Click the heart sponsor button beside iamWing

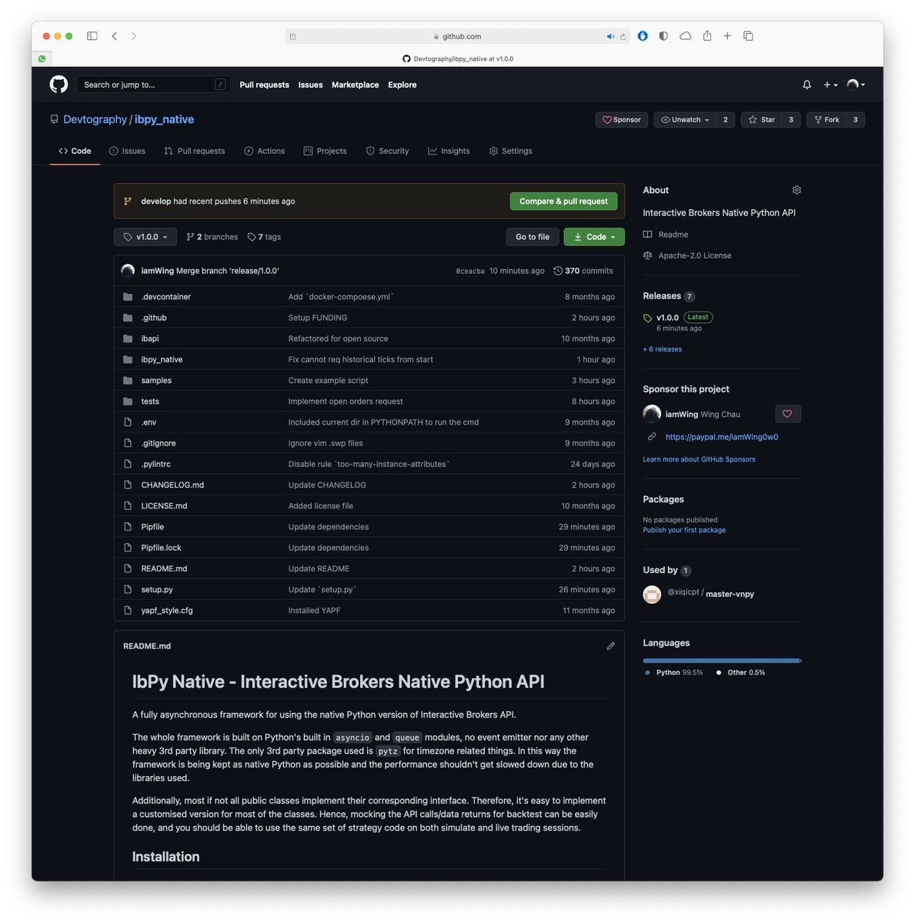pyautogui.click(x=787, y=414)
